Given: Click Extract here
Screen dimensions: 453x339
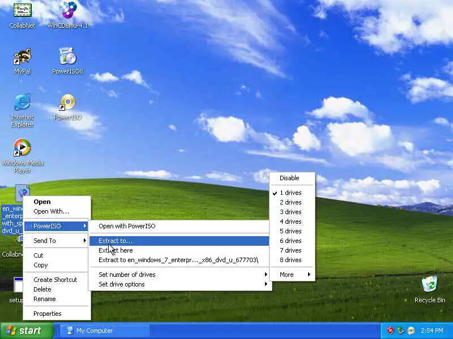Looking at the screenshot, I should tap(180, 250).
